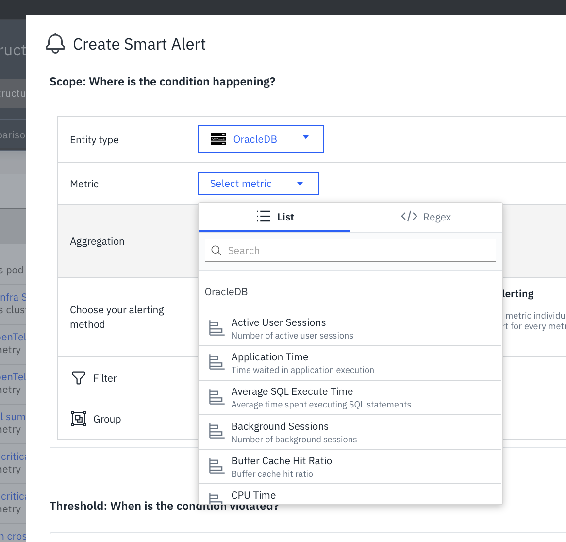Click the Active User Sessions metric icon
The image size is (566, 542).
click(x=216, y=328)
